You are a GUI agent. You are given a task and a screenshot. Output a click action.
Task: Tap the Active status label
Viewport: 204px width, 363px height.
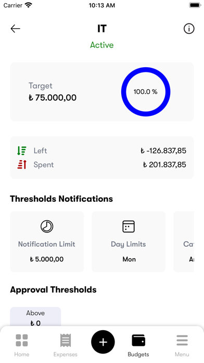click(x=102, y=45)
